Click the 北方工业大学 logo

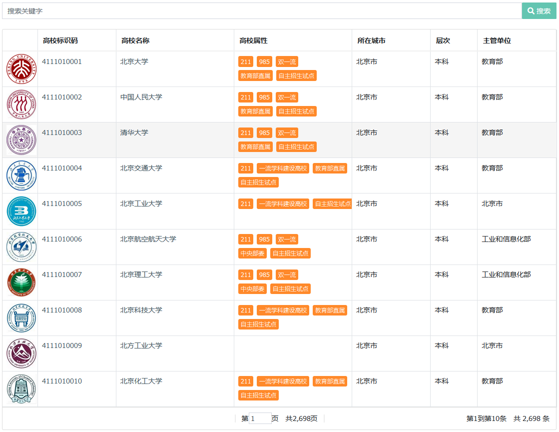pyautogui.click(x=21, y=353)
